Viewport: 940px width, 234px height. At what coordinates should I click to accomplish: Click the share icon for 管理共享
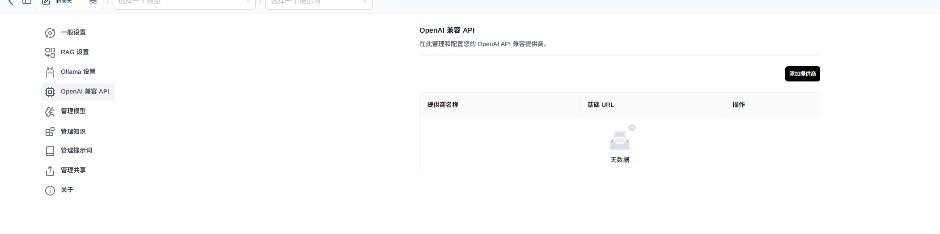tap(50, 170)
